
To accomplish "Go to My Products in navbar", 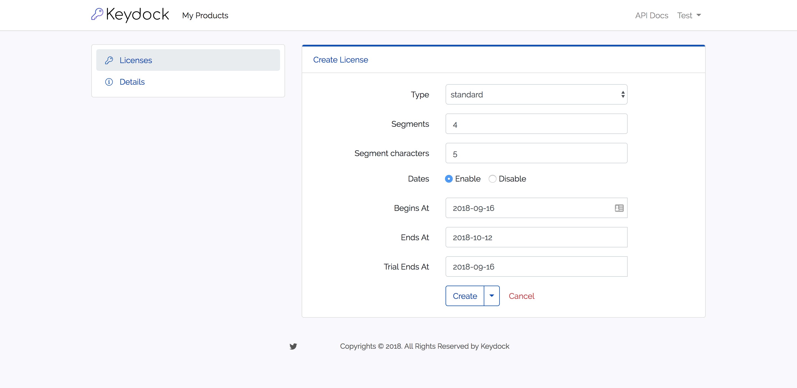I will [x=205, y=15].
